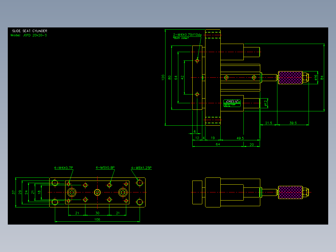
Task: Select the 4-M5X0.8P hole callout
Action: click(x=105, y=167)
